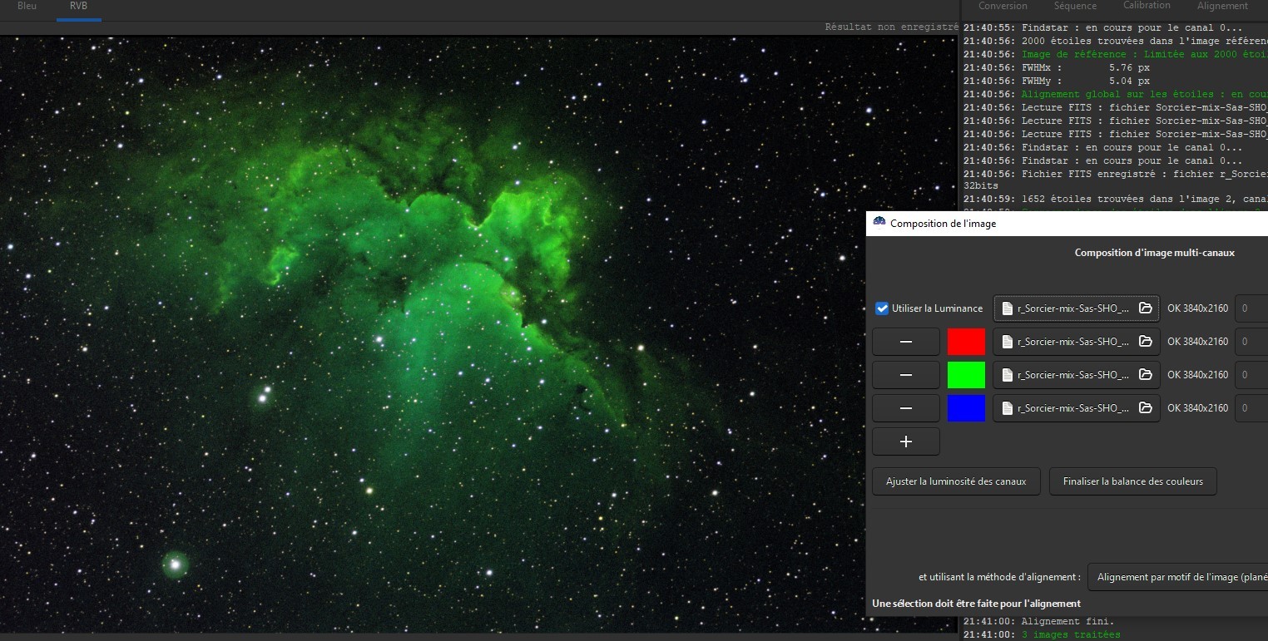Click the '3 images traitées' log line

1042,634
